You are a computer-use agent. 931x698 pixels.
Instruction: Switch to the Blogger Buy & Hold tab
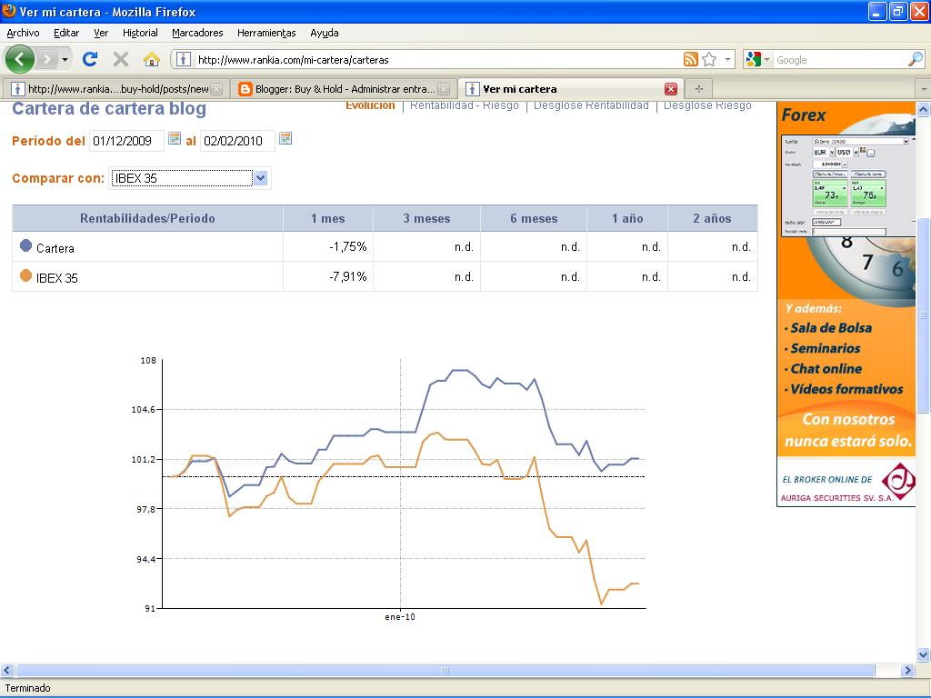(x=336, y=89)
